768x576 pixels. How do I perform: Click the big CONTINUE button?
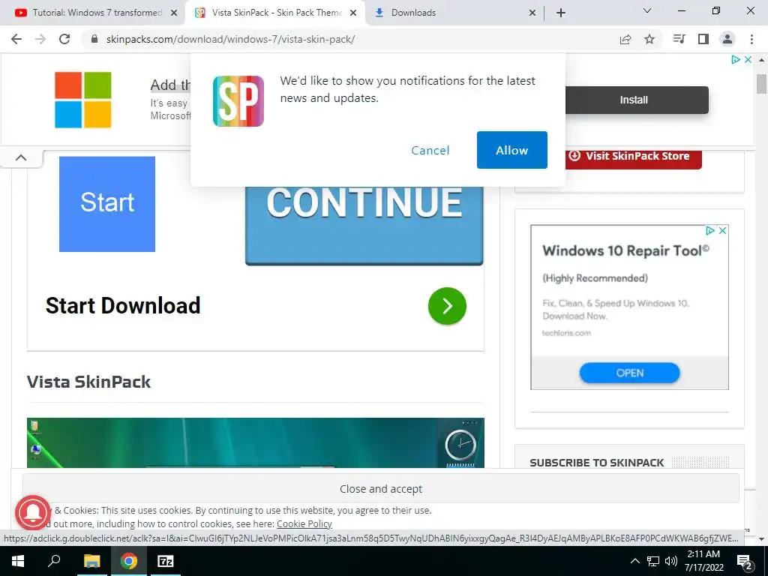click(x=364, y=225)
